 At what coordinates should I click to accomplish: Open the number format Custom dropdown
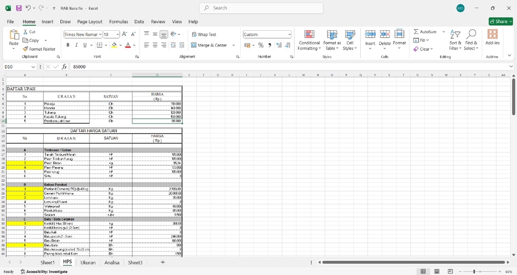pos(290,35)
